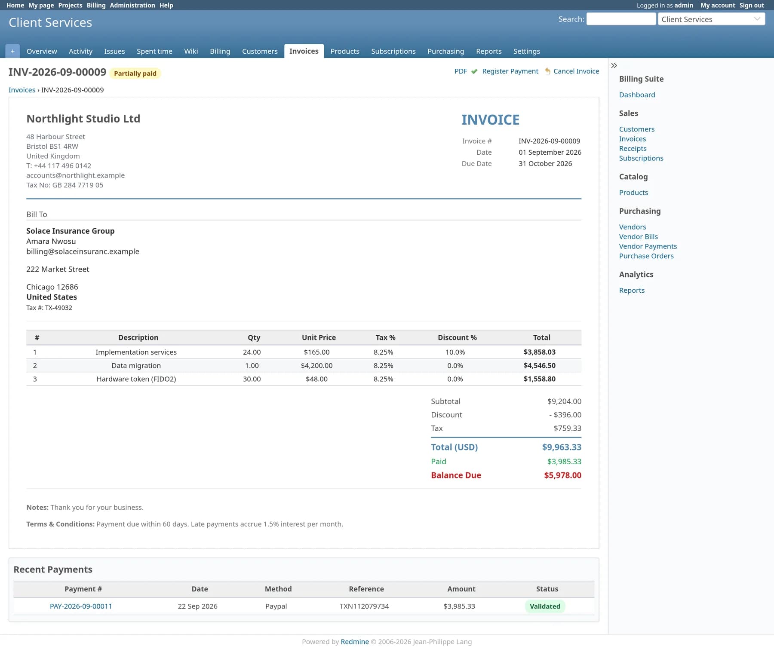
Task: Open the Wiki tab
Action: click(191, 51)
